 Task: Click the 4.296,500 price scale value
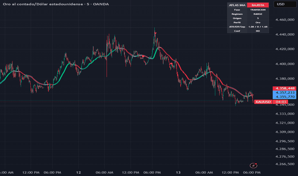tap(285, 141)
